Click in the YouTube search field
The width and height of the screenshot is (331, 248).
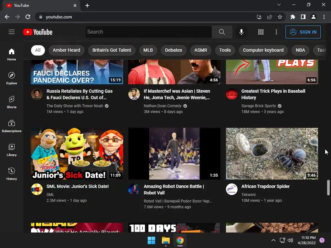(148, 32)
